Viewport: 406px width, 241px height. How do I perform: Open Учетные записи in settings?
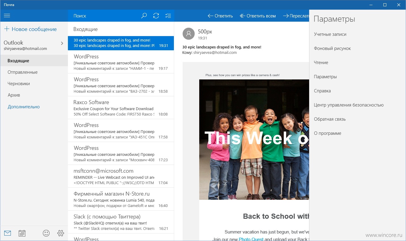click(330, 34)
